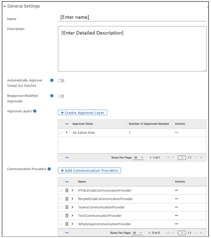Toggle the Reapprove Modified Approvals switch
Screen dimensions: 211x238
(61, 96)
